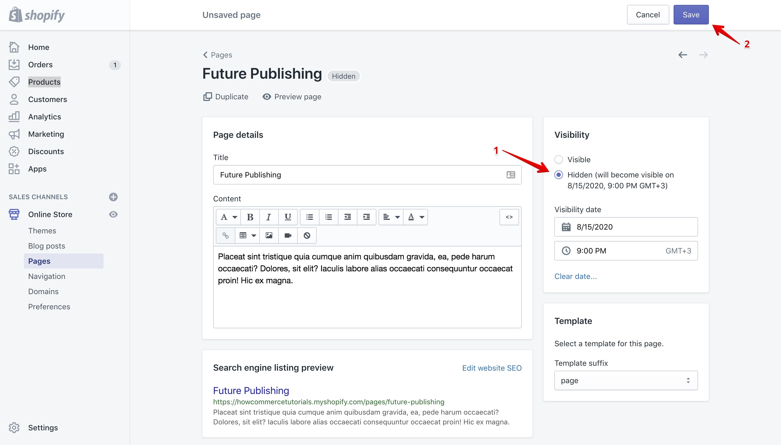
Task: Outdent the selected text
Action: click(348, 217)
